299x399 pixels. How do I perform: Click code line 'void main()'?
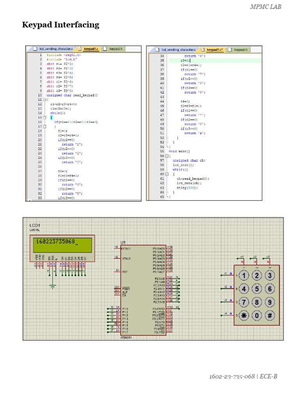tap(179, 152)
